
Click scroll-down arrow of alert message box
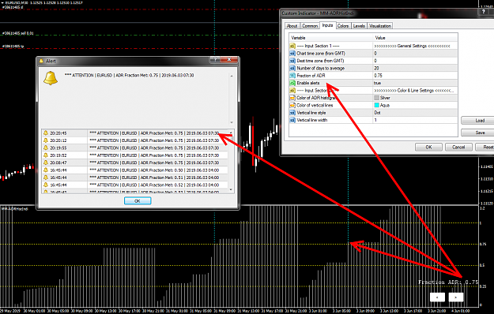click(x=232, y=122)
